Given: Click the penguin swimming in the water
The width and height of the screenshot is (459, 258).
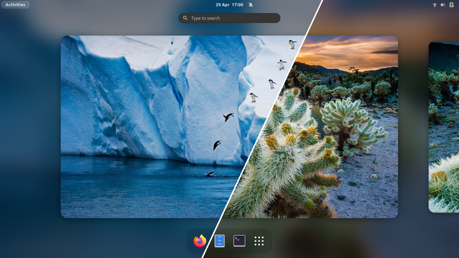Looking at the screenshot, I should [209, 174].
